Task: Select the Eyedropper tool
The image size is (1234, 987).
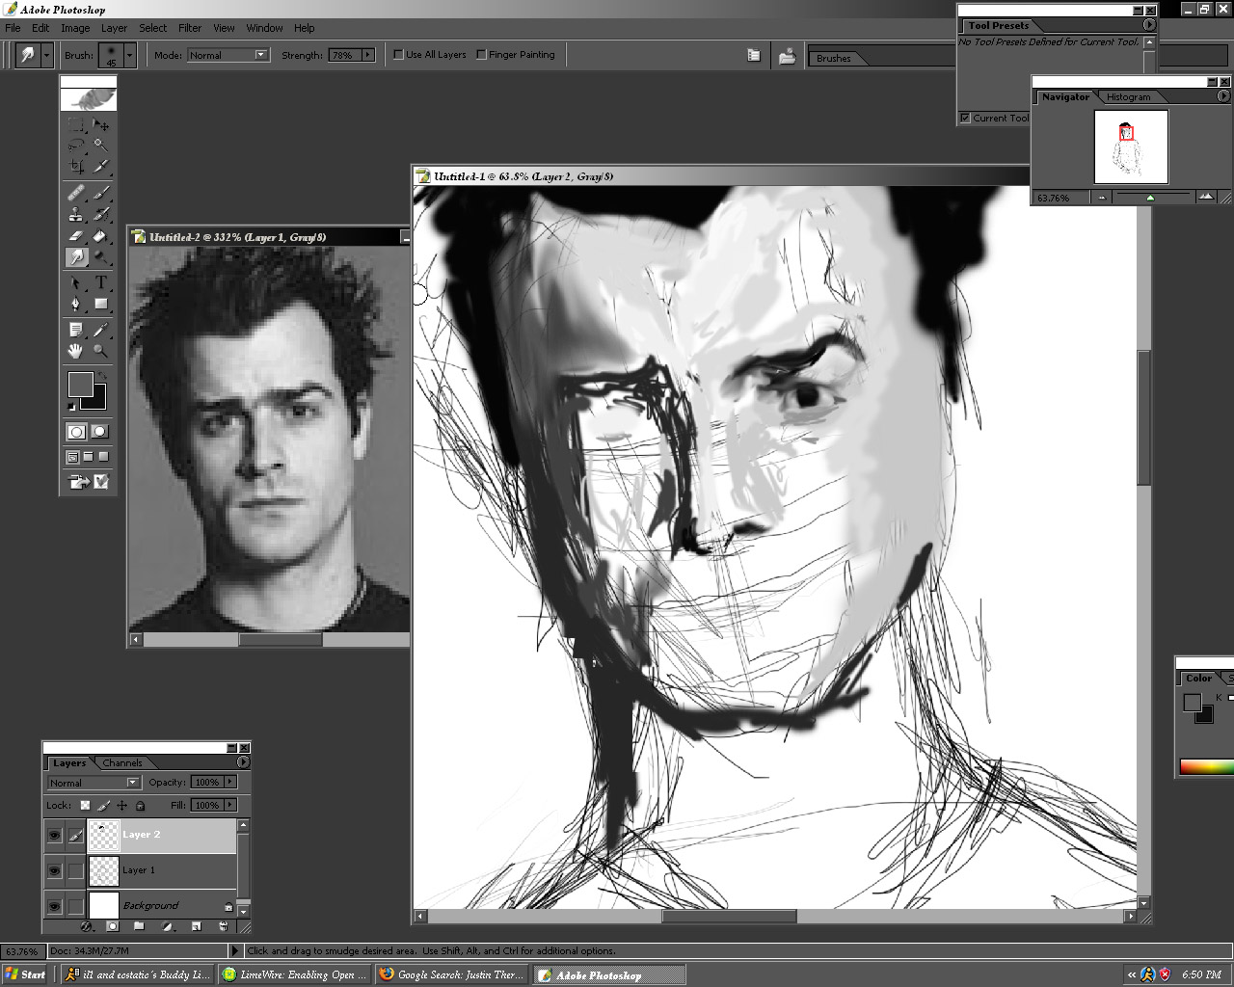Action: click(x=100, y=330)
